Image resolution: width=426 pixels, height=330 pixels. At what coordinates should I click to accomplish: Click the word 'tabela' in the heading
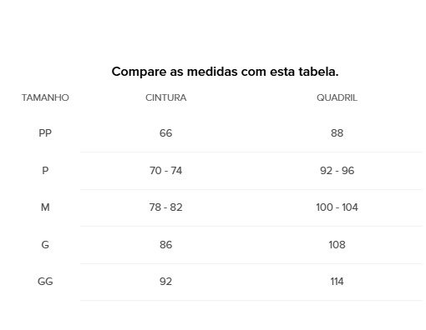pyautogui.click(x=317, y=72)
